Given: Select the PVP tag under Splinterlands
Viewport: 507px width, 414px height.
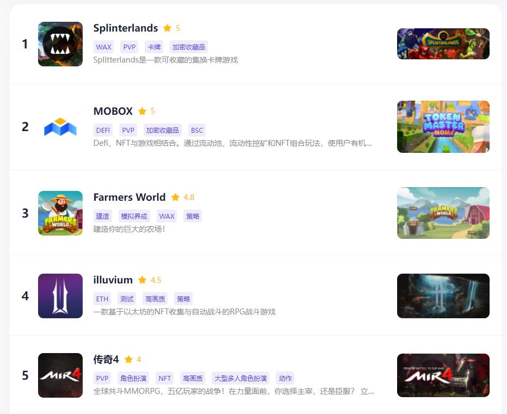Looking at the screenshot, I should pos(129,47).
